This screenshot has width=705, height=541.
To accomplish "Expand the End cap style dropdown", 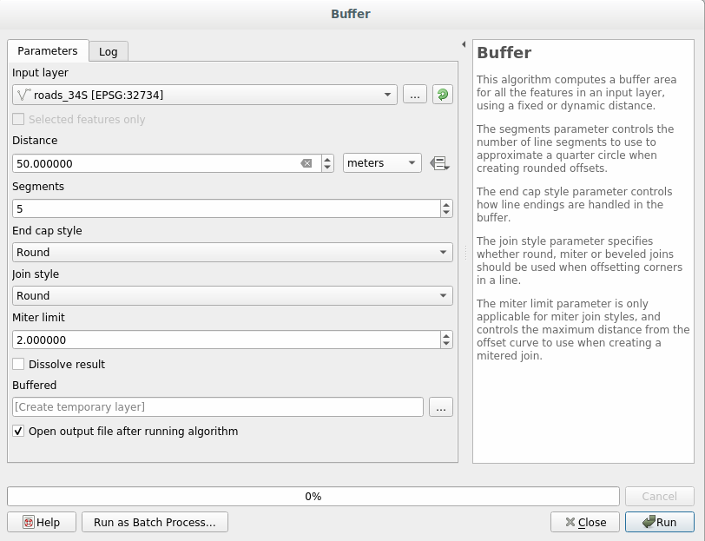I will 233,252.
